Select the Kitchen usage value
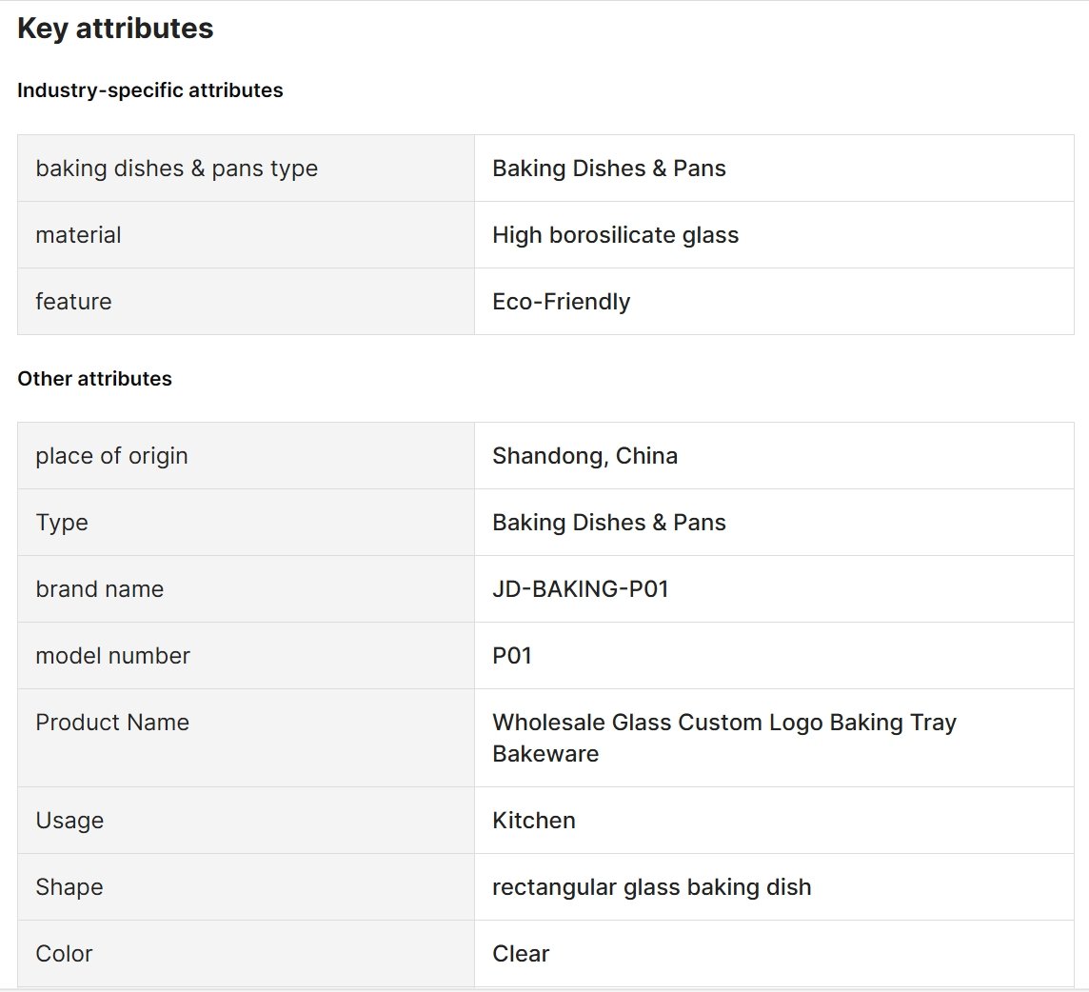Screen dimensions: 1089x992 tap(534, 821)
